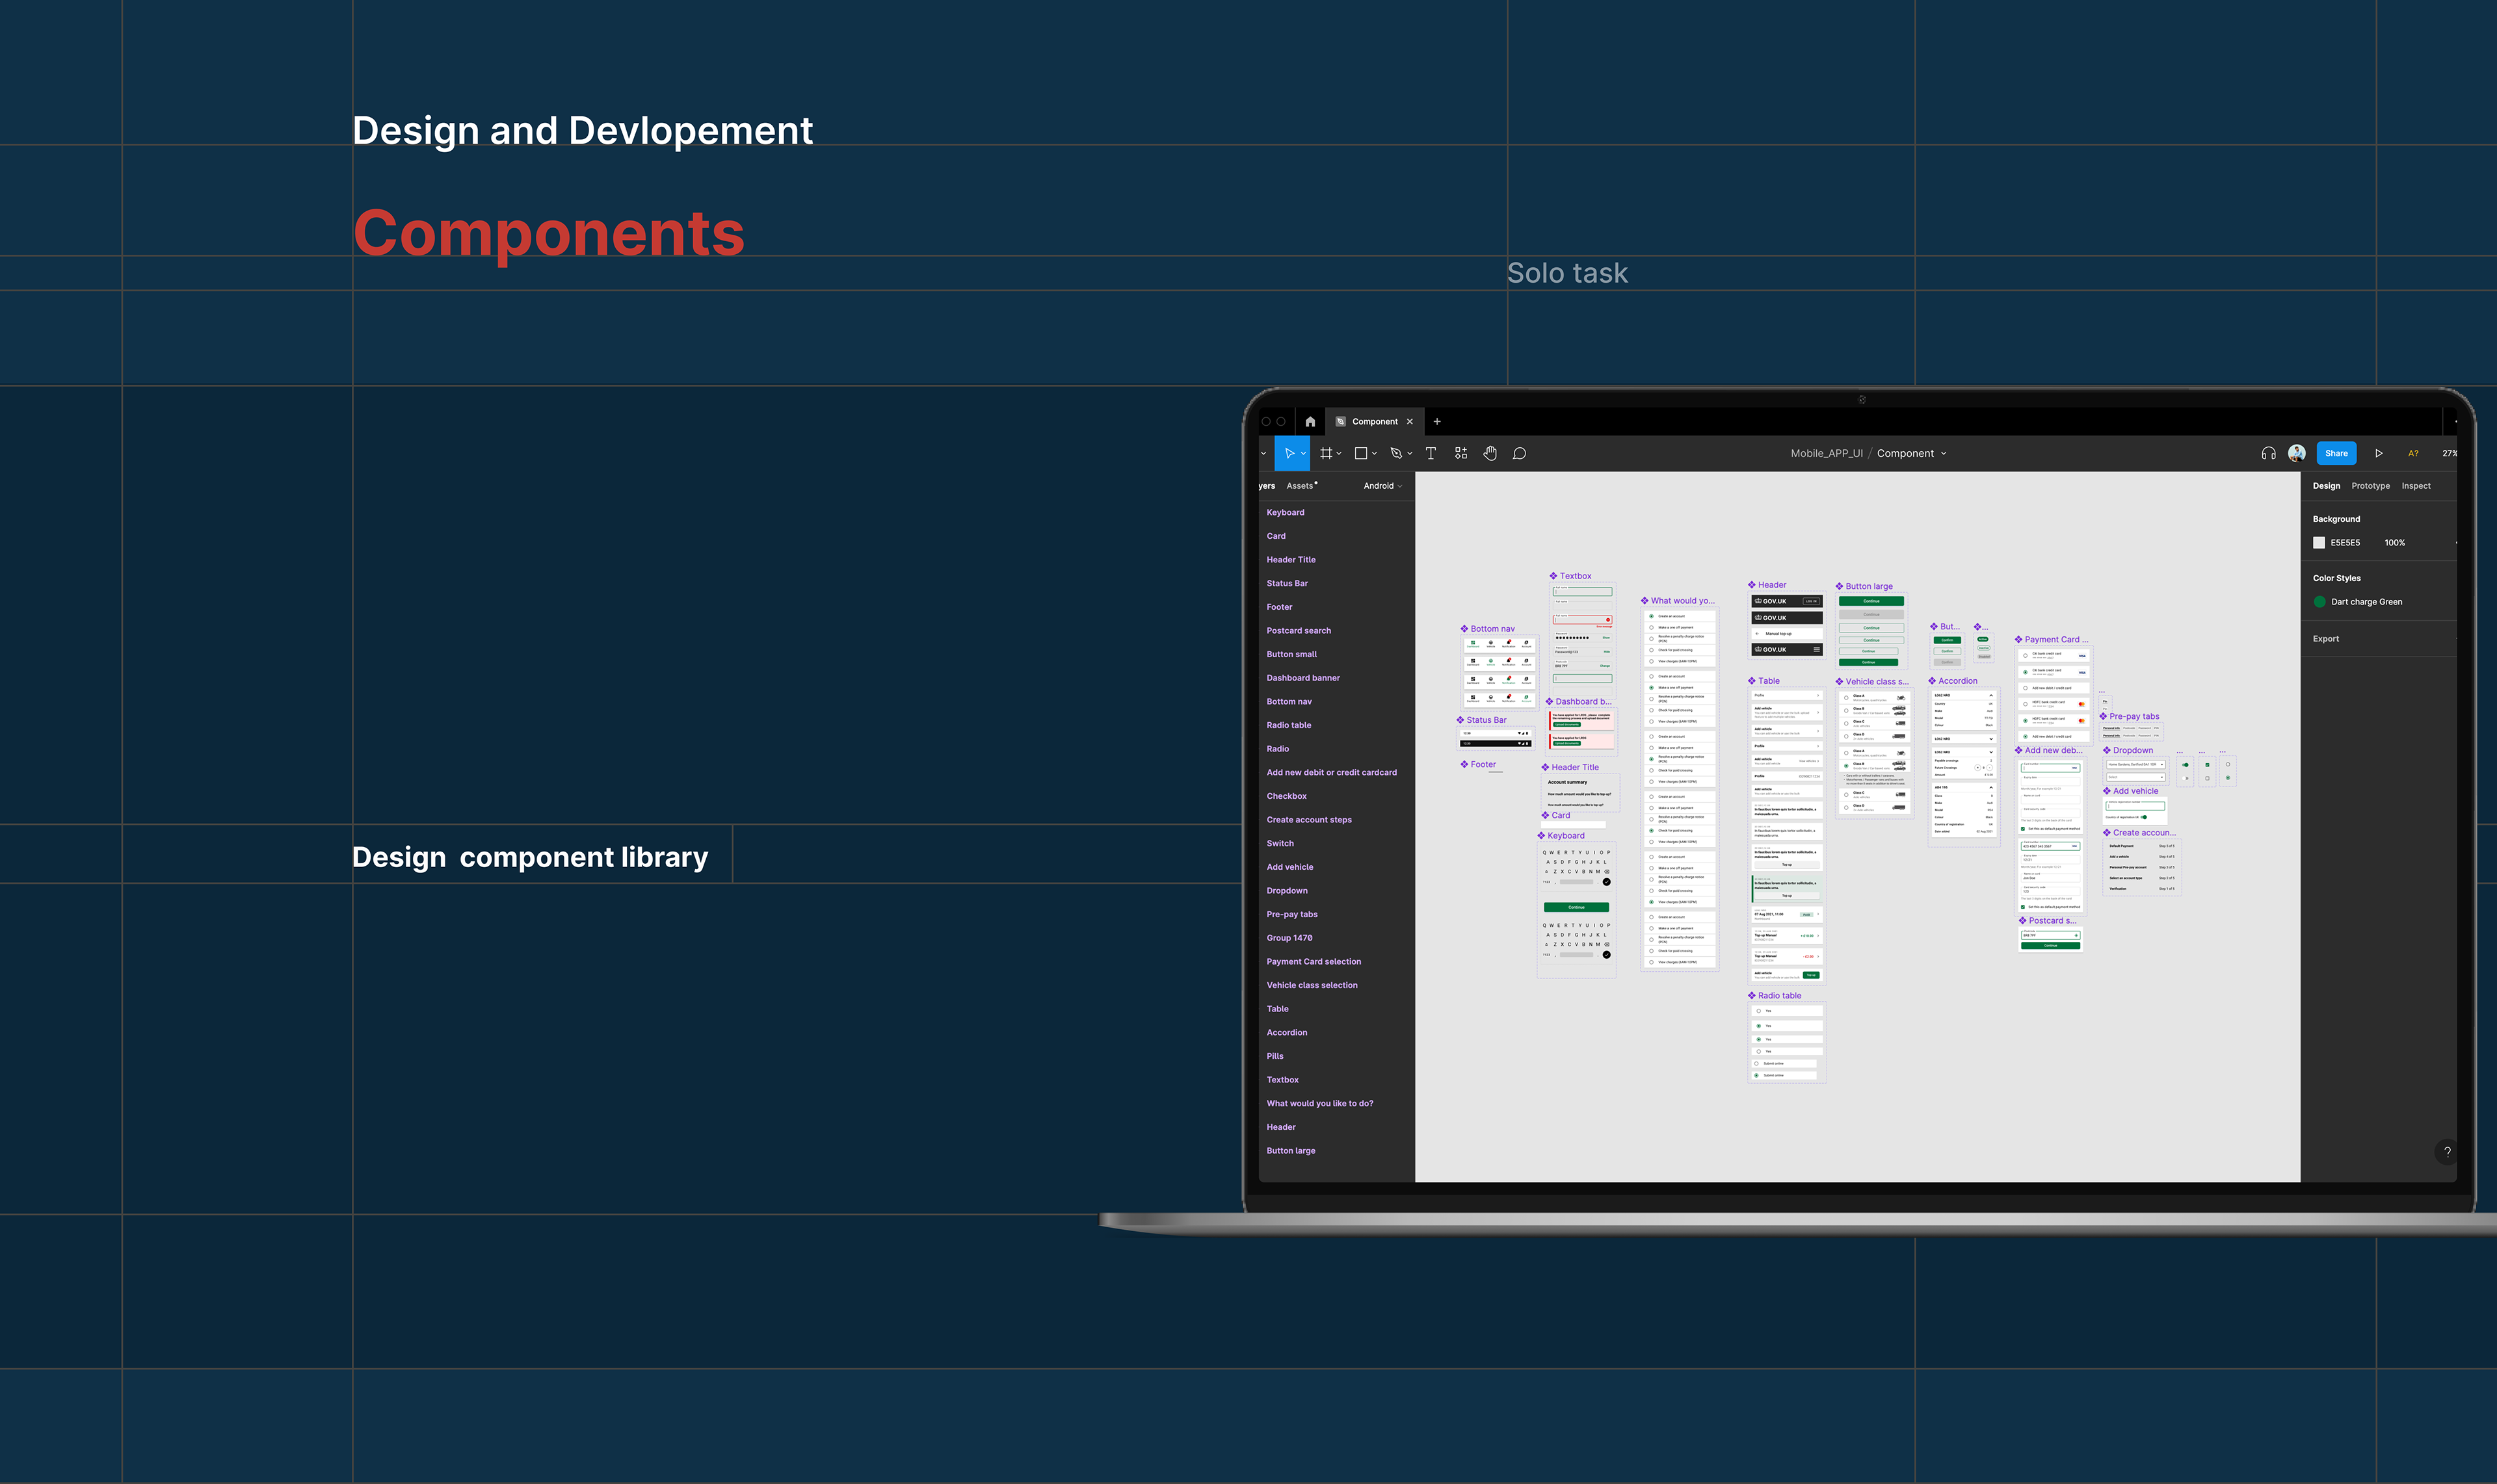Select the Text tool
This screenshot has height=1484, width=2497.
coord(1431,454)
